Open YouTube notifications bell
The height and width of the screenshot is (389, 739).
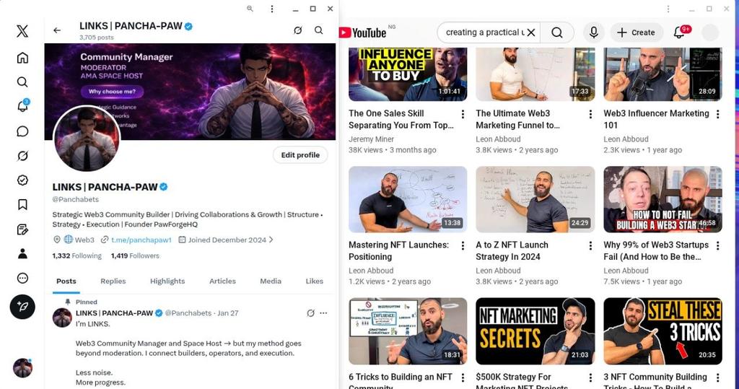(x=678, y=32)
